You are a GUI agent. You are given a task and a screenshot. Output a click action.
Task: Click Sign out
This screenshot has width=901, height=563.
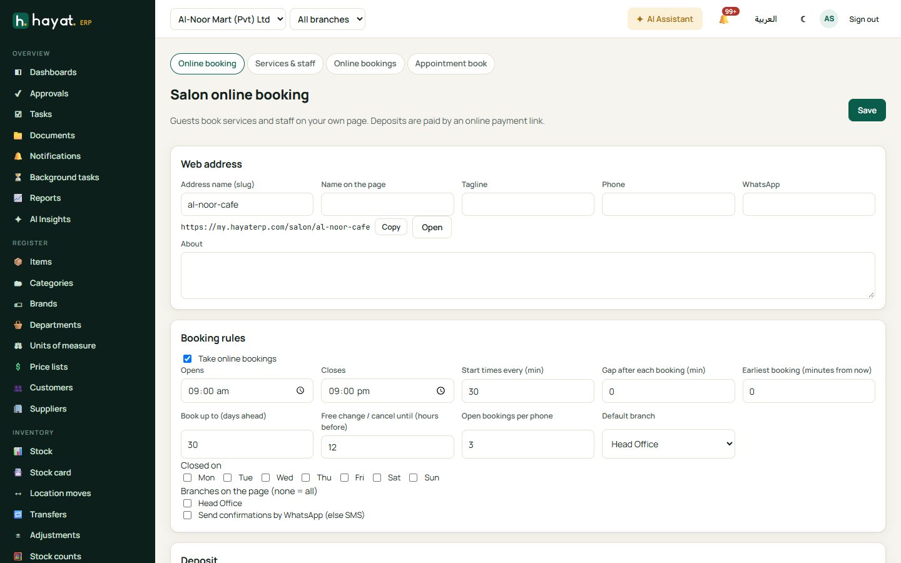pyautogui.click(x=864, y=19)
